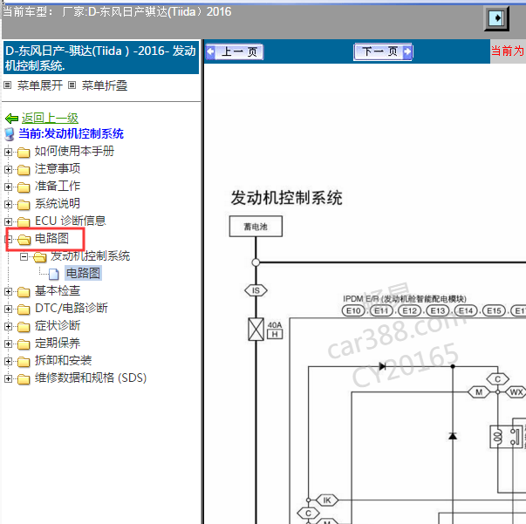
Task: Expand the 拆卸和安装 folder
Action: pyautogui.click(x=9, y=362)
